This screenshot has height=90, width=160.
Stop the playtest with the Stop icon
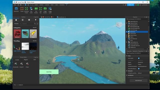(28, 5)
